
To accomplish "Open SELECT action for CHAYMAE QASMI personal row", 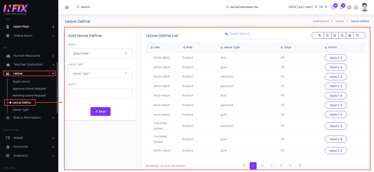I will pos(336,126).
